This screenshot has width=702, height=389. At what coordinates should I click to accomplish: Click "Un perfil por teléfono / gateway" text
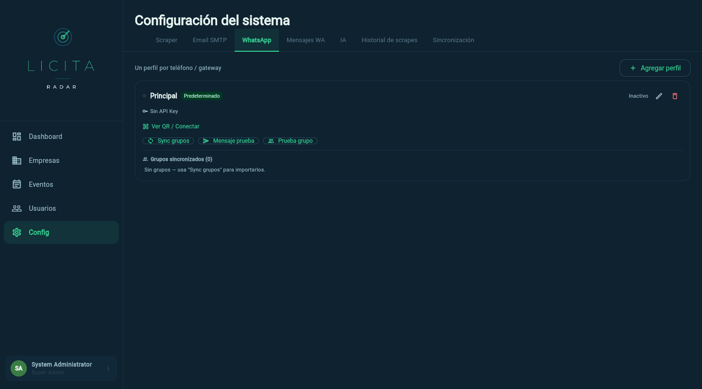(x=178, y=68)
